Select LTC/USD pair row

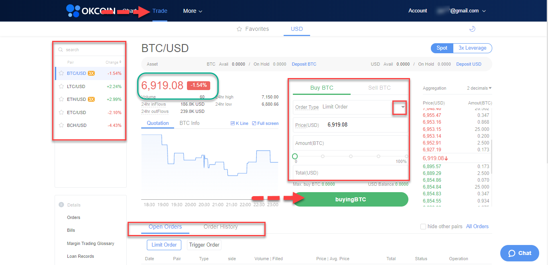[x=90, y=86]
